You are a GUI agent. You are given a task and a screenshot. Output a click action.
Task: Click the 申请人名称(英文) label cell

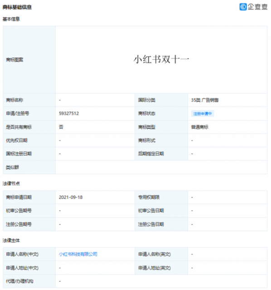(x=161, y=254)
